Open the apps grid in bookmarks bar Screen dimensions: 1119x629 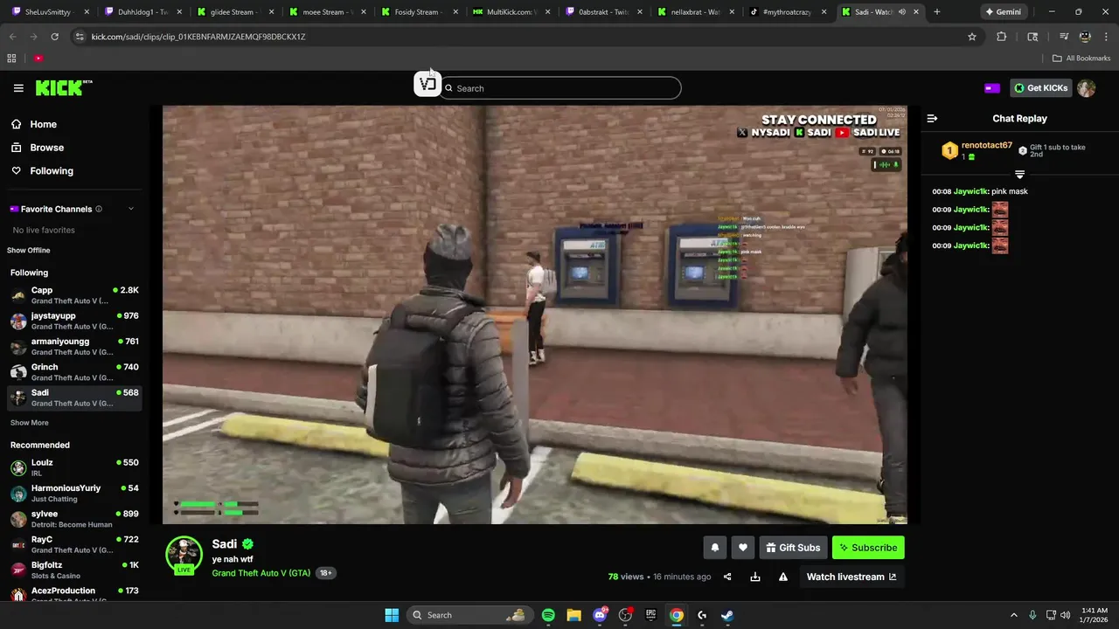[x=11, y=59]
